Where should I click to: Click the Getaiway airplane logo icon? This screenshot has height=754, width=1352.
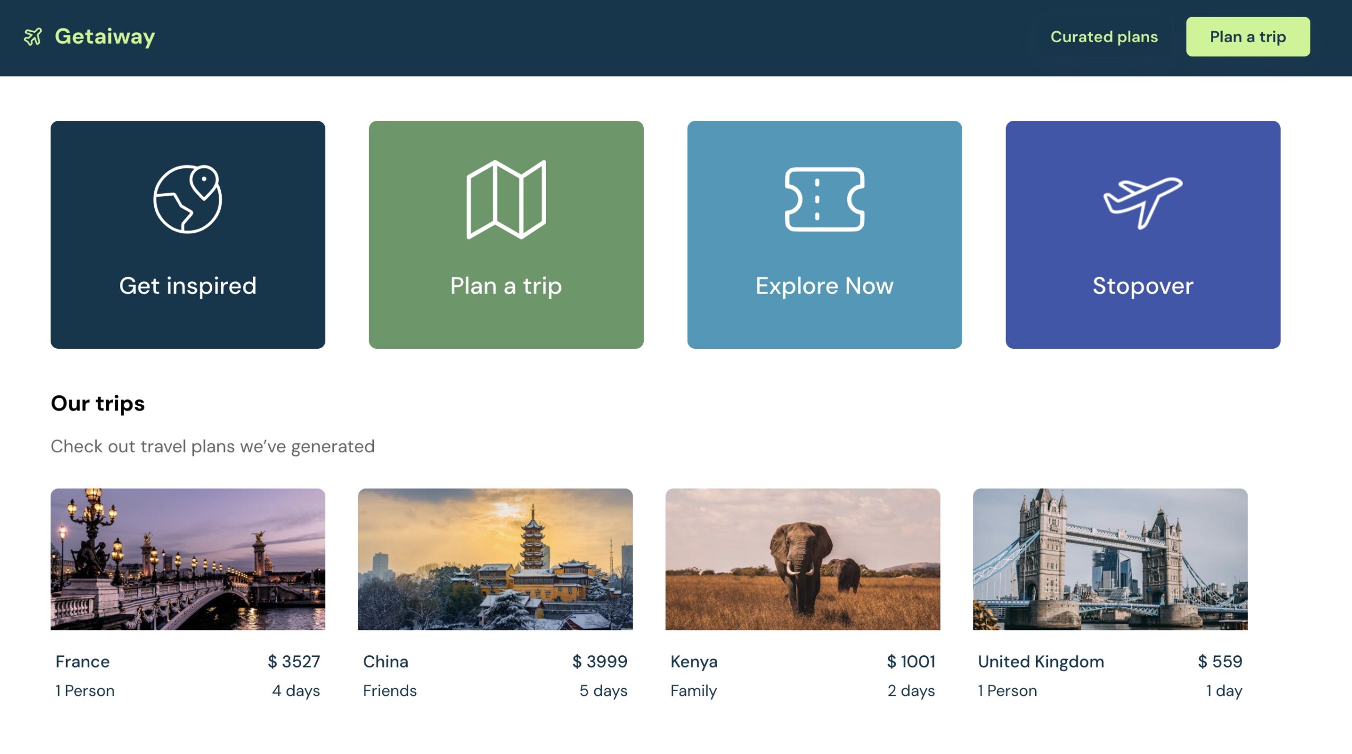pyautogui.click(x=33, y=36)
